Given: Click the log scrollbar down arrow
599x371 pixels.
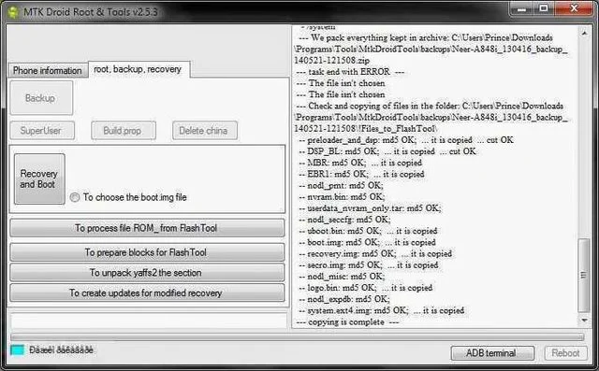Looking at the screenshot, I should (584, 321).
